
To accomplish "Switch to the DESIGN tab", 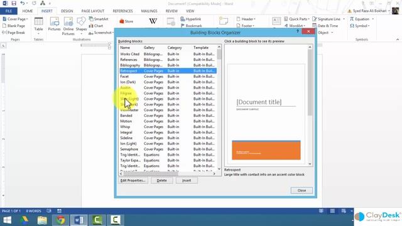I will click(x=67, y=11).
